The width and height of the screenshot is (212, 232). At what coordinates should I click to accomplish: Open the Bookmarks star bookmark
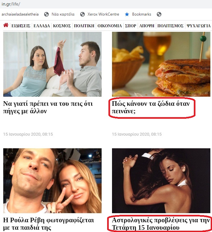pos(138,14)
